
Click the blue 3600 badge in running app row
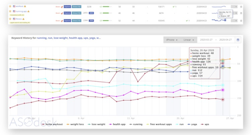pyautogui.click(x=91, y=13)
